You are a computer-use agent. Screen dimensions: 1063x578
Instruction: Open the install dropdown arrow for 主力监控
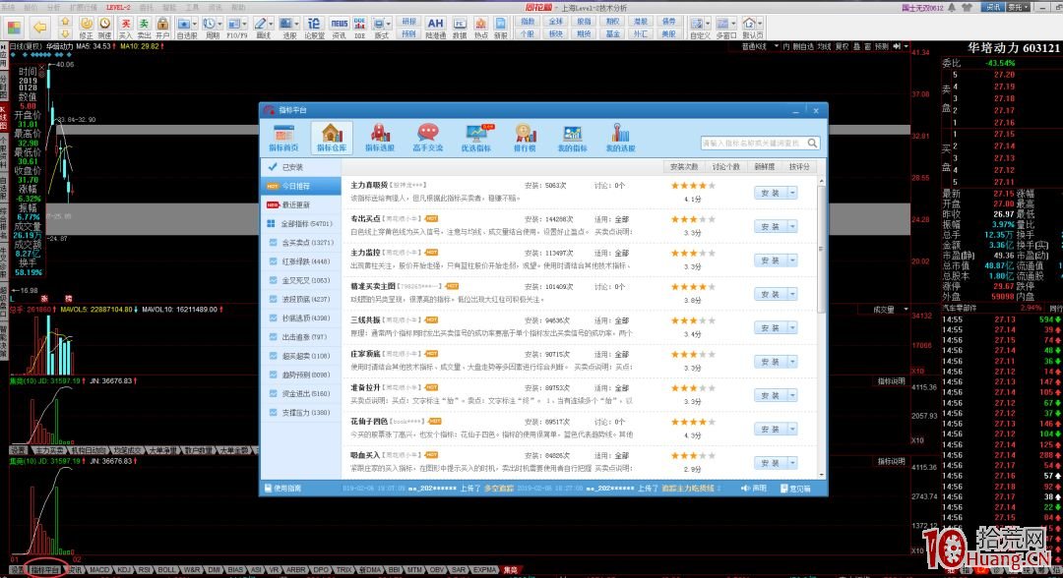pos(791,260)
